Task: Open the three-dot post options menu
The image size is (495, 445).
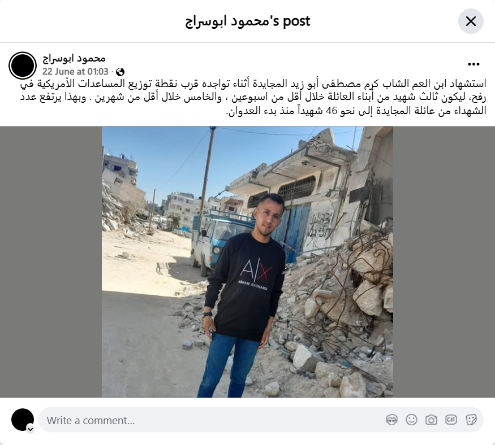Action: 474,64
